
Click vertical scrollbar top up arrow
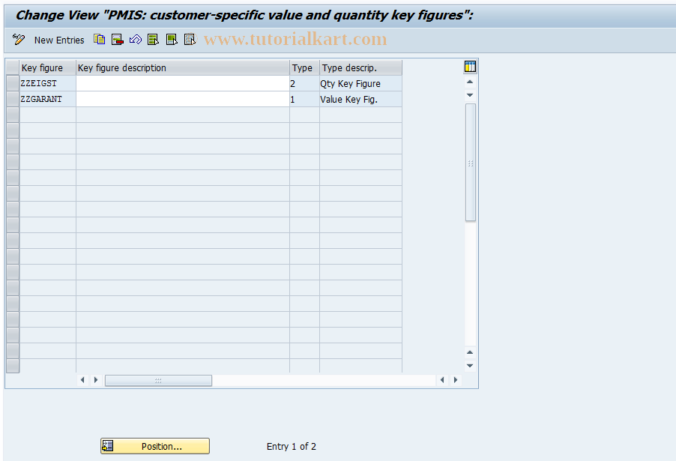pyautogui.click(x=470, y=82)
